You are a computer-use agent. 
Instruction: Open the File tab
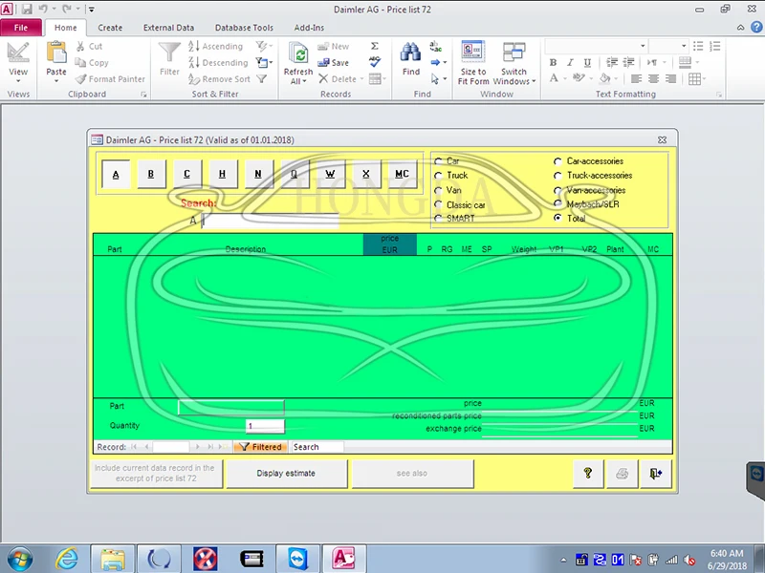[21, 28]
